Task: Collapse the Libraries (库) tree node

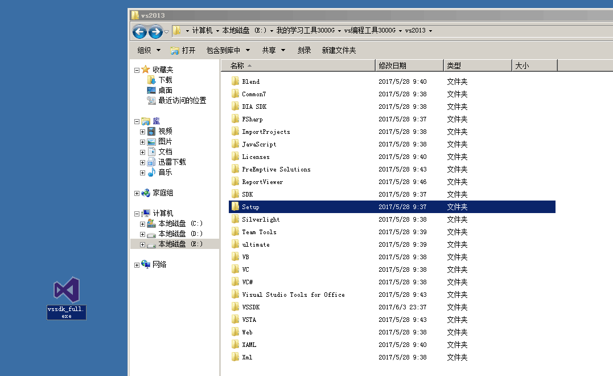Action: point(137,122)
